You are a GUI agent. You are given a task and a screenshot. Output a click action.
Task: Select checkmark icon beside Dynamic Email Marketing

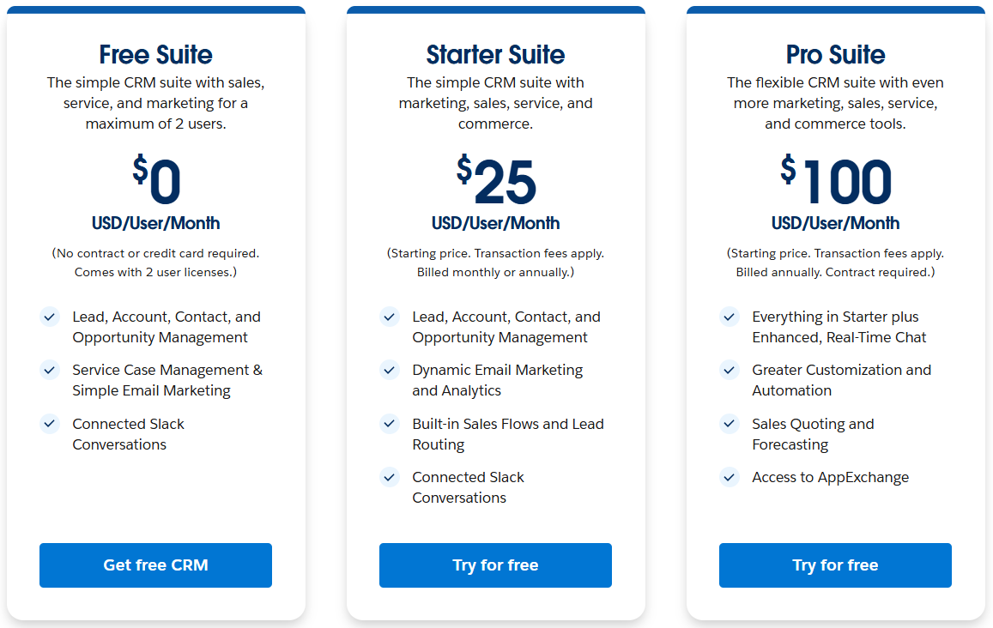[x=390, y=371]
